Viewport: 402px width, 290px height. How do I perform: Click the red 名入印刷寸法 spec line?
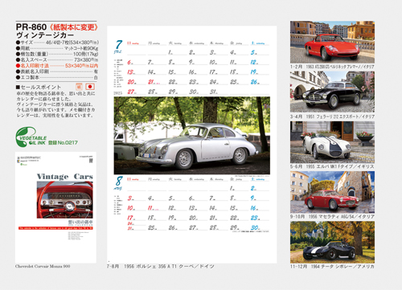[57, 66]
